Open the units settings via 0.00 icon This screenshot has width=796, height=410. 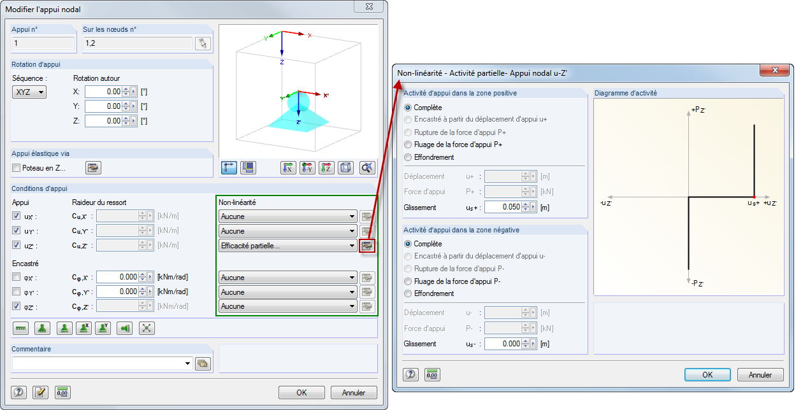[x=62, y=393]
